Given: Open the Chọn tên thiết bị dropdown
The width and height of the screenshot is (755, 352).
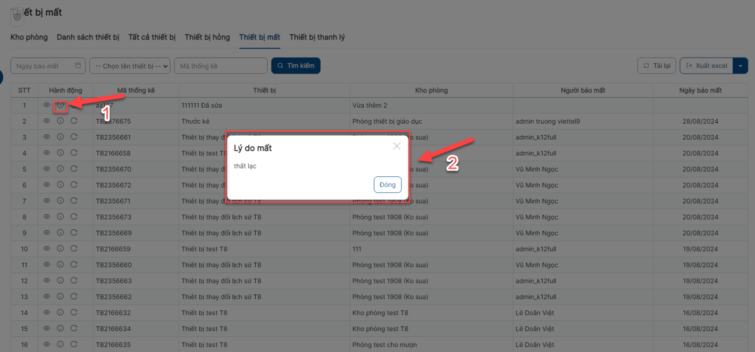Looking at the screenshot, I should point(130,66).
